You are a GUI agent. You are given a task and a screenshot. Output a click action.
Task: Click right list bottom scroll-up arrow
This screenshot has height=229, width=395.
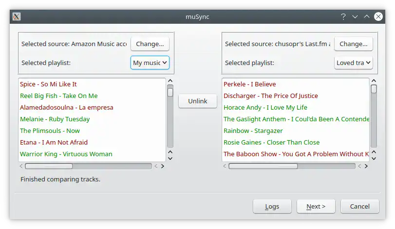(x=374, y=152)
